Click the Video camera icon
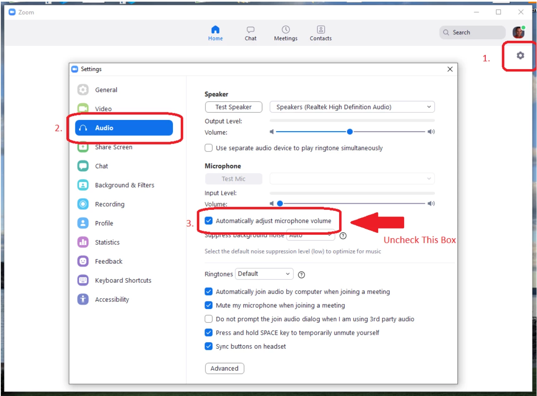This screenshot has height=396, width=537. [83, 109]
